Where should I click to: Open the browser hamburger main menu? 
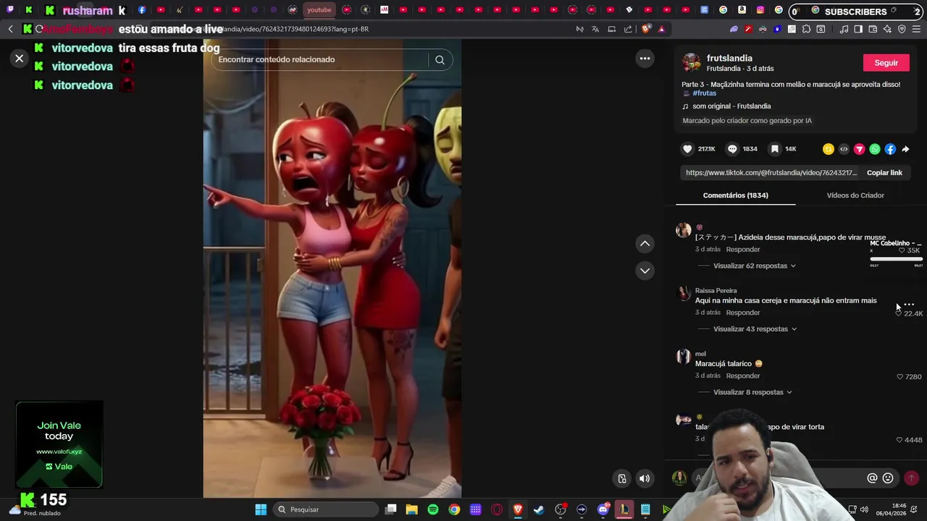click(x=916, y=29)
